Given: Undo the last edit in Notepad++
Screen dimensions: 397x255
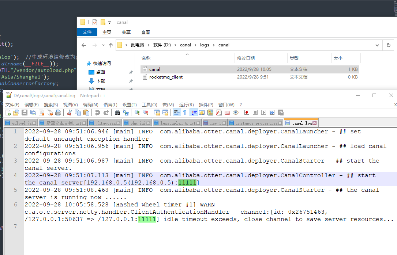Looking at the screenshot, I should point(98,113).
